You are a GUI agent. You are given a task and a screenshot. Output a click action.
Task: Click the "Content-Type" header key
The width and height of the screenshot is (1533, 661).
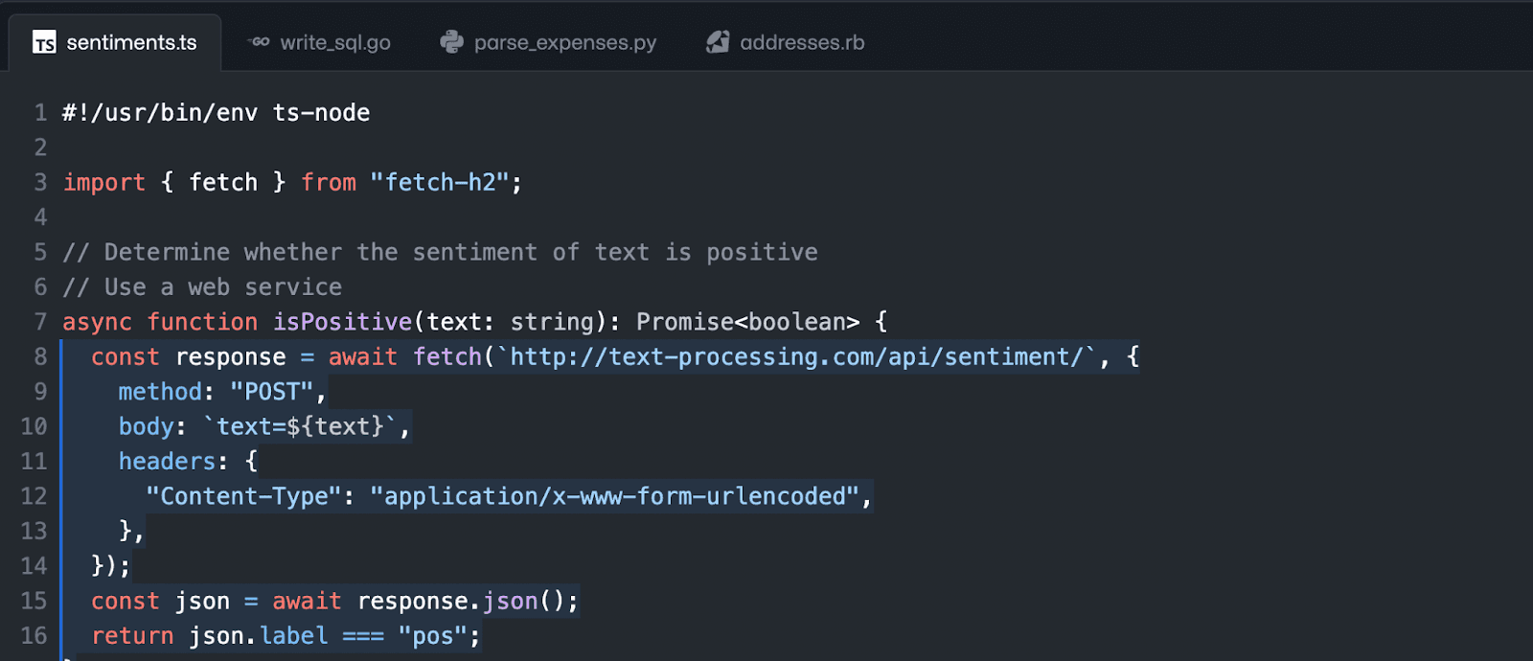(243, 496)
